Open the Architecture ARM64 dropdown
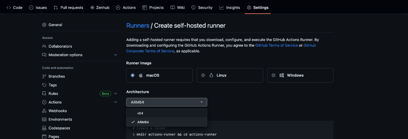This screenshot has width=408, height=139. [x=167, y=102]
